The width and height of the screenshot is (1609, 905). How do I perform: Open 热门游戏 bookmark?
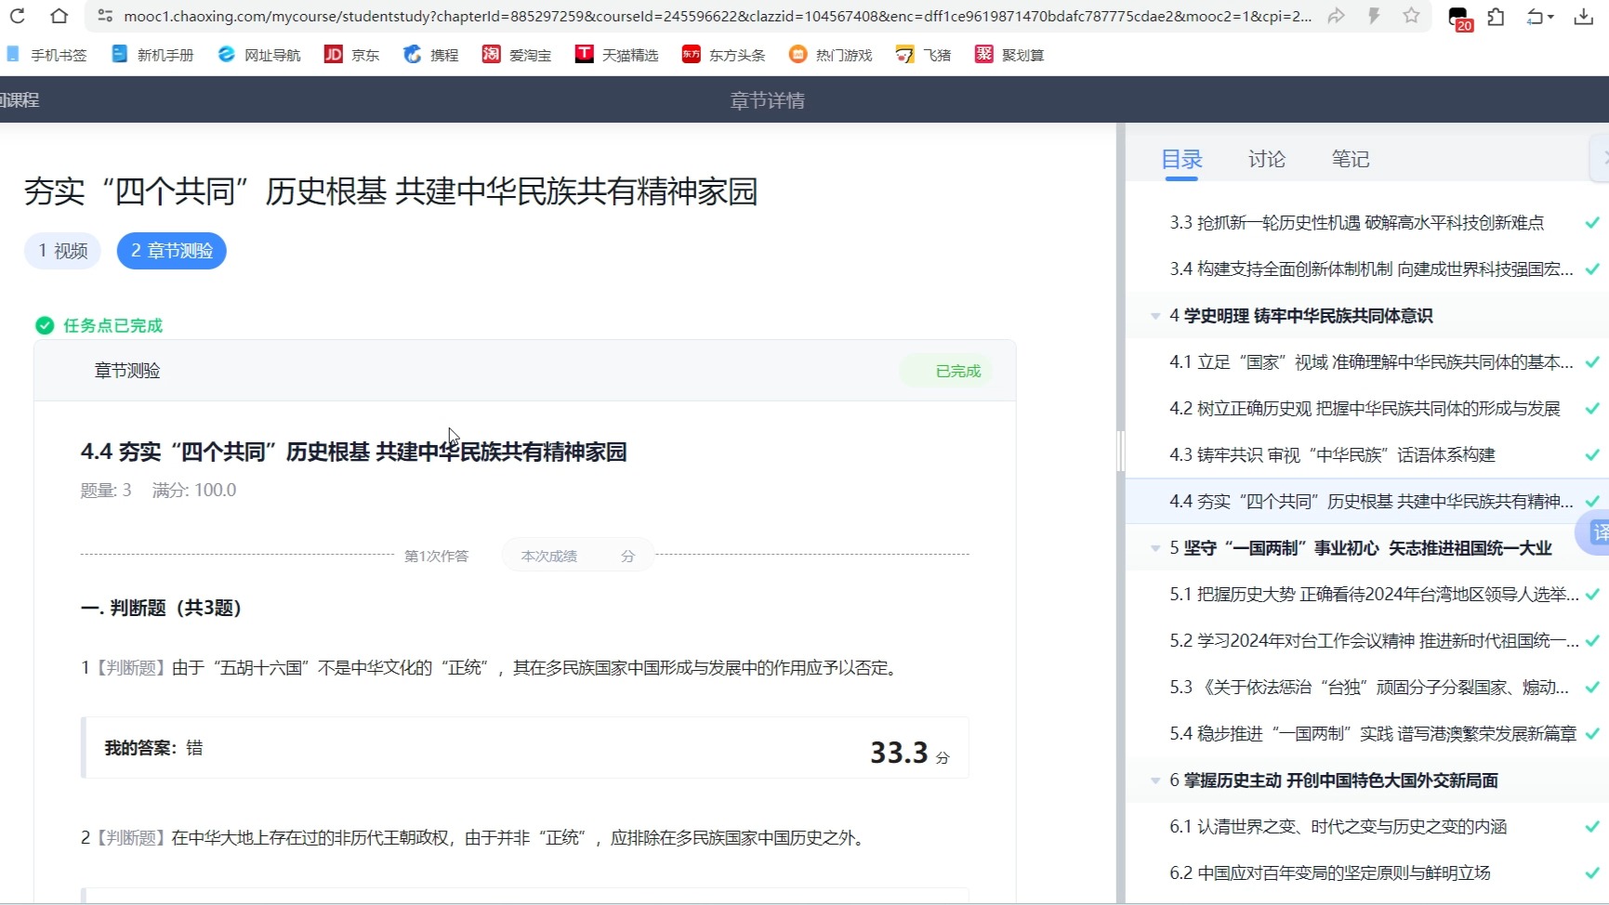coord(830,55)
